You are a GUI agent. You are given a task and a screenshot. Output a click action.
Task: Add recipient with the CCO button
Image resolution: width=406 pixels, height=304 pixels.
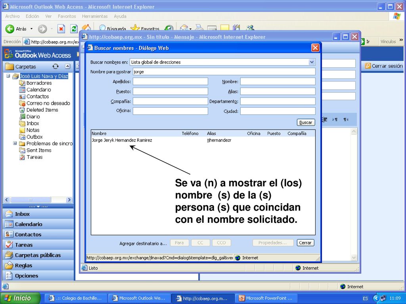click(221, 243)
